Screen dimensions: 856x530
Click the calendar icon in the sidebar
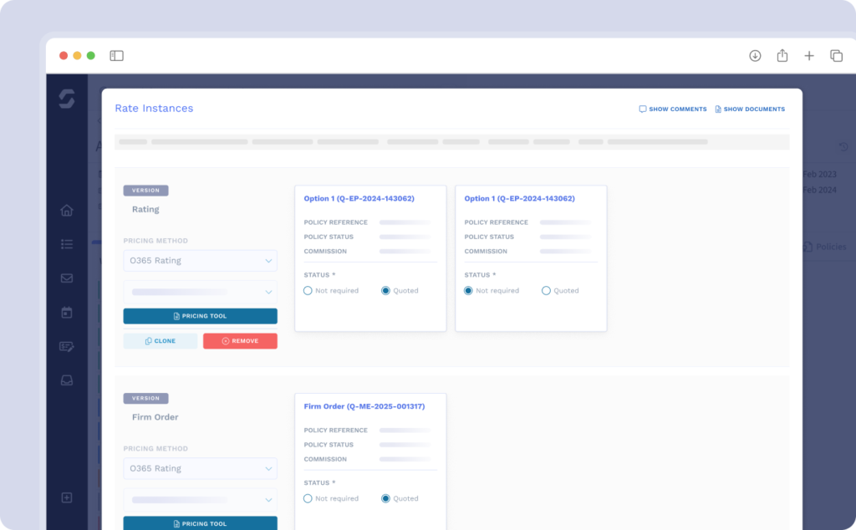click(x=67, y=312)
